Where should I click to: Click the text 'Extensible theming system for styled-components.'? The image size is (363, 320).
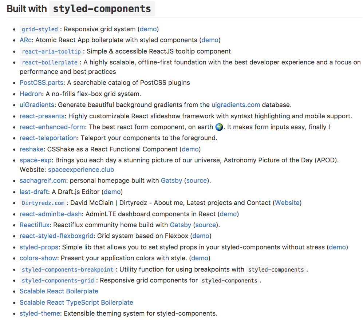[x=141, y=313]
